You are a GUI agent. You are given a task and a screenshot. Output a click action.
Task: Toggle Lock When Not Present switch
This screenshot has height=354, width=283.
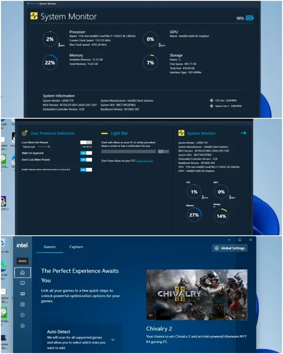point(86,143)
